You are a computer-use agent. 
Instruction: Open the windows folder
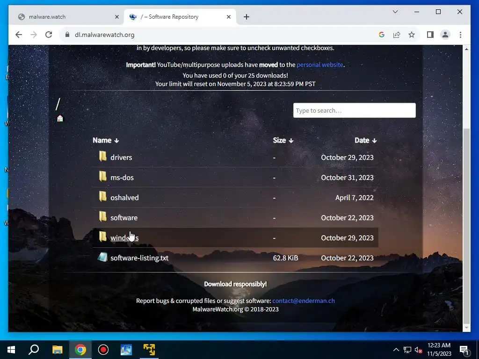(124, 238)
